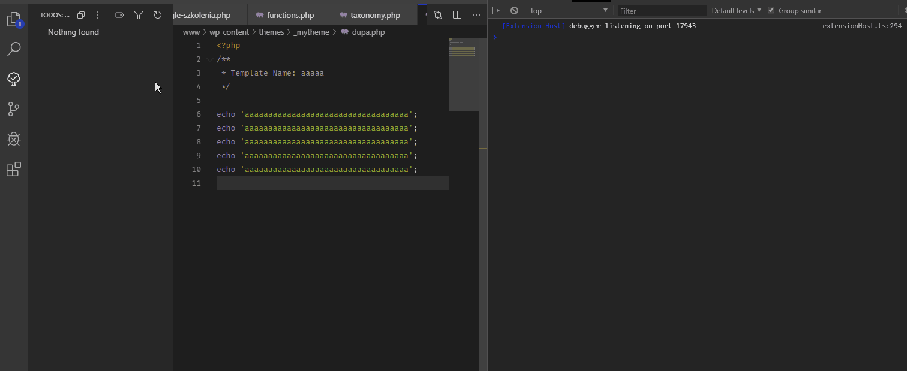The image size is (907, 371).
Task: Refresh the TODOS tree
Action: [x=158, y=15]
